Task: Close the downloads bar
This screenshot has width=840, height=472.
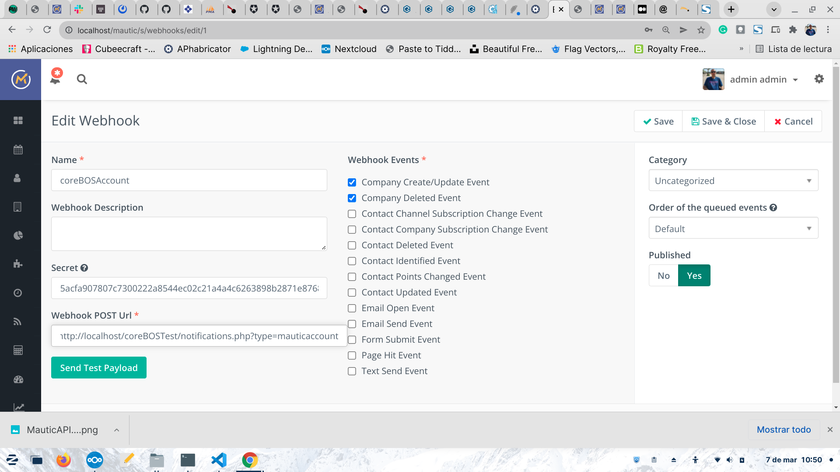Action: point(830,430)
